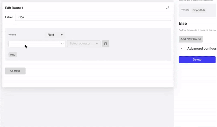Click the Edit Route 1 title

tap(14, 8)
